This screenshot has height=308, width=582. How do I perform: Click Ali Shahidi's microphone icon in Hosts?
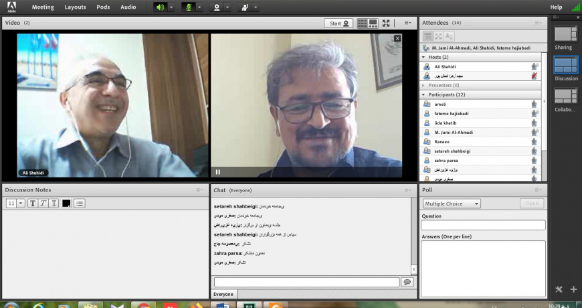(x=534, y=66)
